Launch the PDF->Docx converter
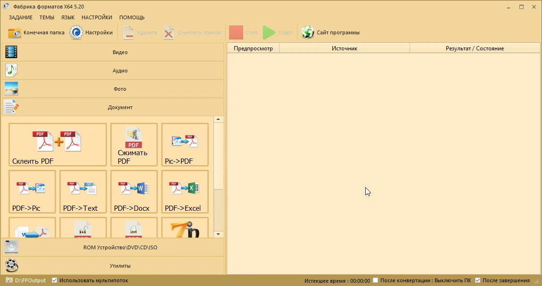Image resolution: width=542 pixels, height=286 pixels. (134, 191)
